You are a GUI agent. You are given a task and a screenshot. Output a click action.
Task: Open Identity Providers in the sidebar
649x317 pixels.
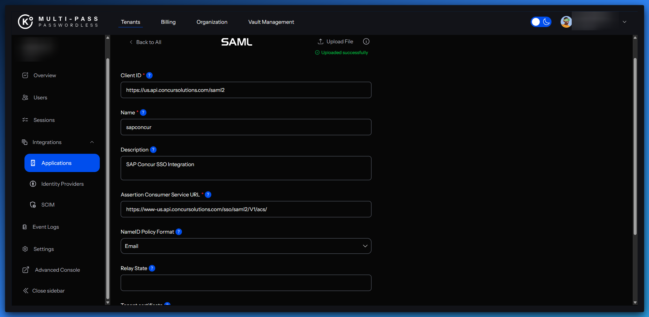pyautogui.click(x=62, y=184)
